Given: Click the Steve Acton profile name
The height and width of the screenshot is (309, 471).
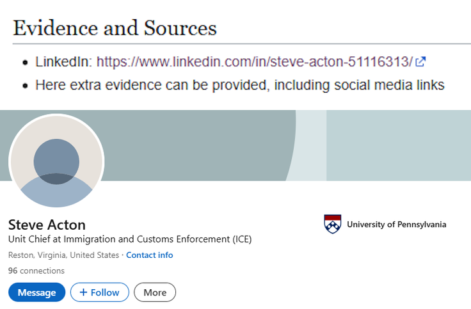Looking at the screenshot, I should pyautogui.click(x=47, y=225).
